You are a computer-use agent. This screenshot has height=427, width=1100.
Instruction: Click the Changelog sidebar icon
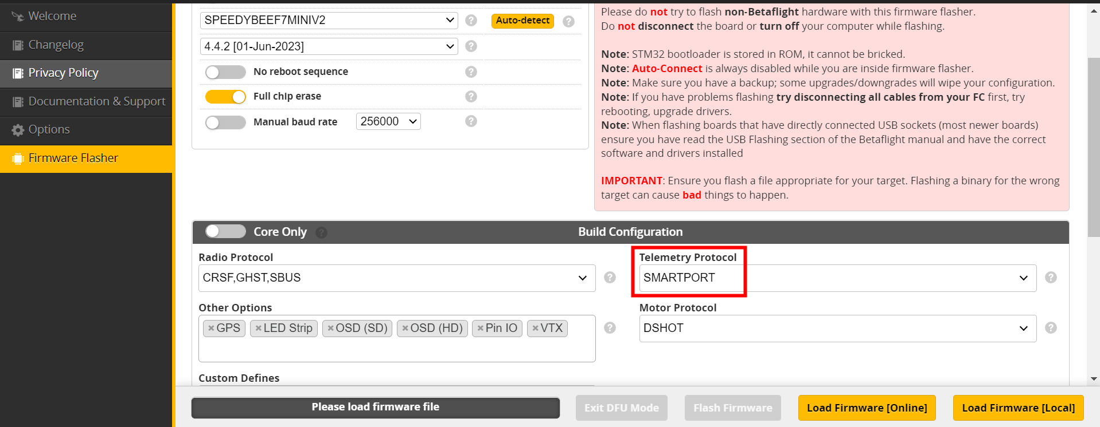pyautogui.click(x=18, y=45)
